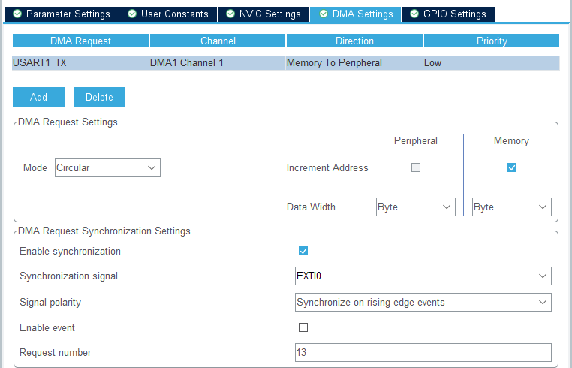
Task: Open the Signal polarity dropdown
Action: point(423,302)
